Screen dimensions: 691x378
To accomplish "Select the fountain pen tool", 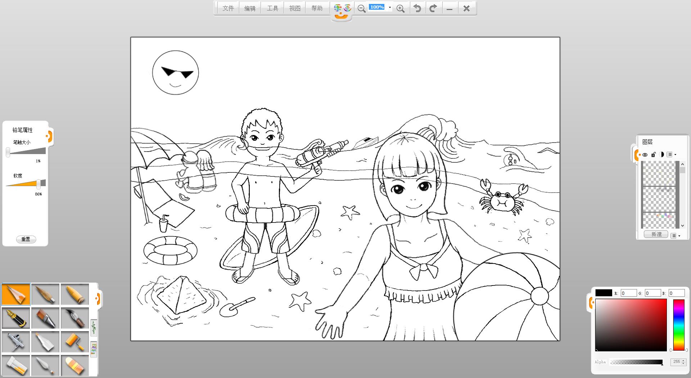I will (16, 318).
